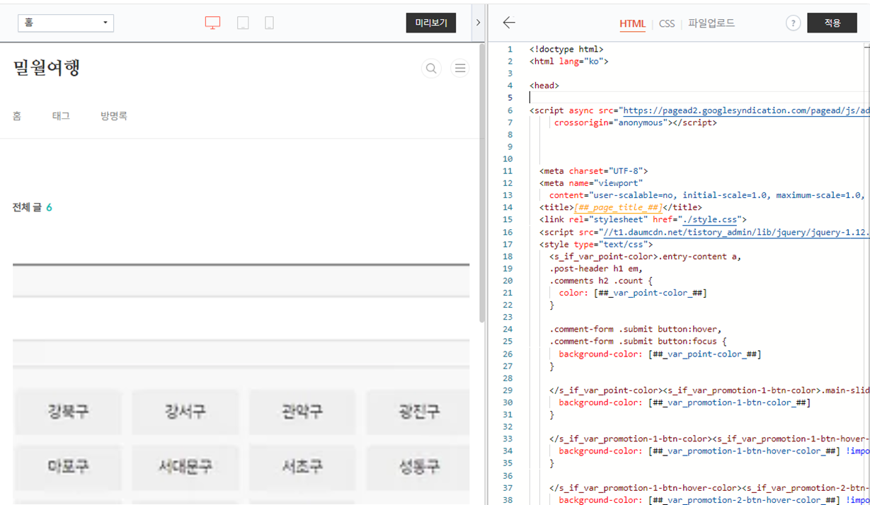Select the 성동구 district button
Image resolution: width=870 pixels, height=505 pixels.
pyautogui.click(x=418, y=467)
